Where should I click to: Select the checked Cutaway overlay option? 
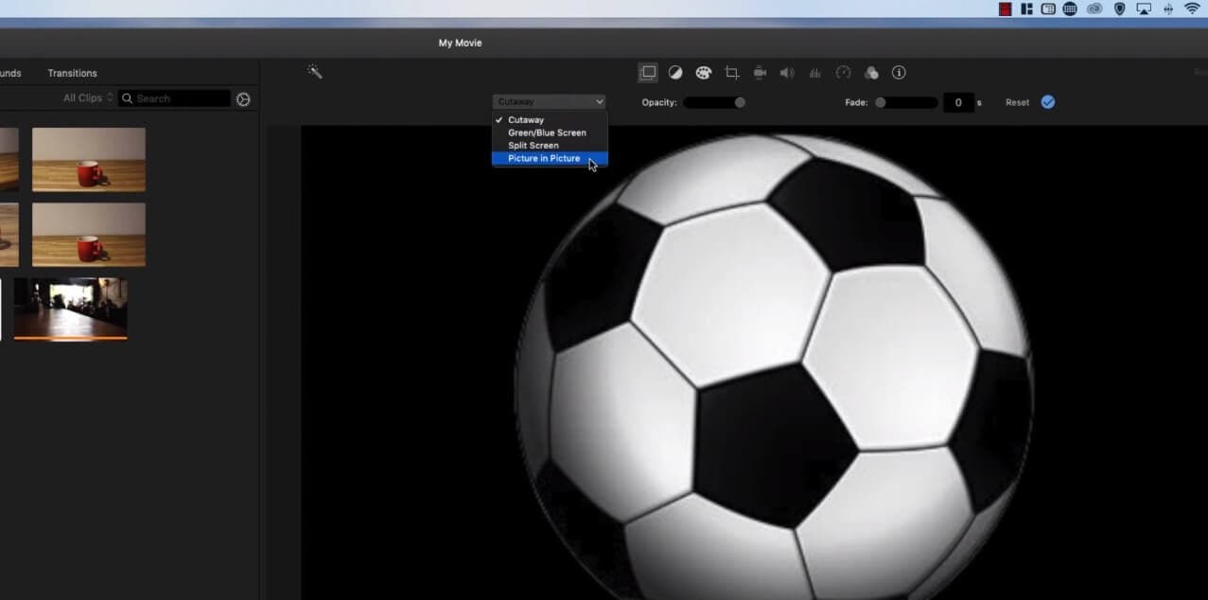coord(526,119)
